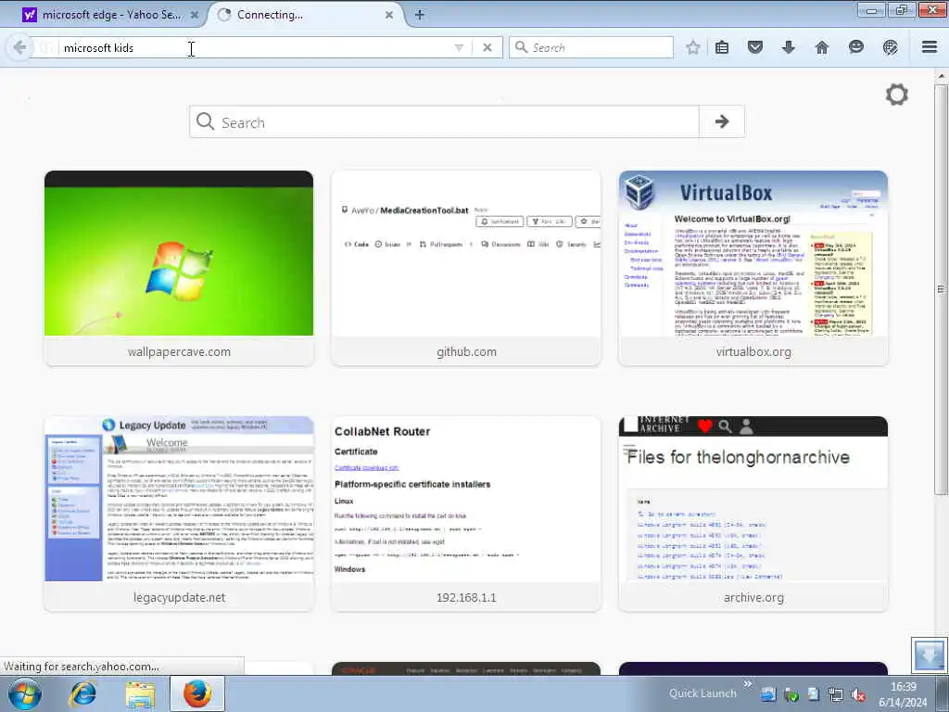The height and width of the screenshot is (712, 949).
Task: Click the toolbar Search box
Action: (591, 47)
